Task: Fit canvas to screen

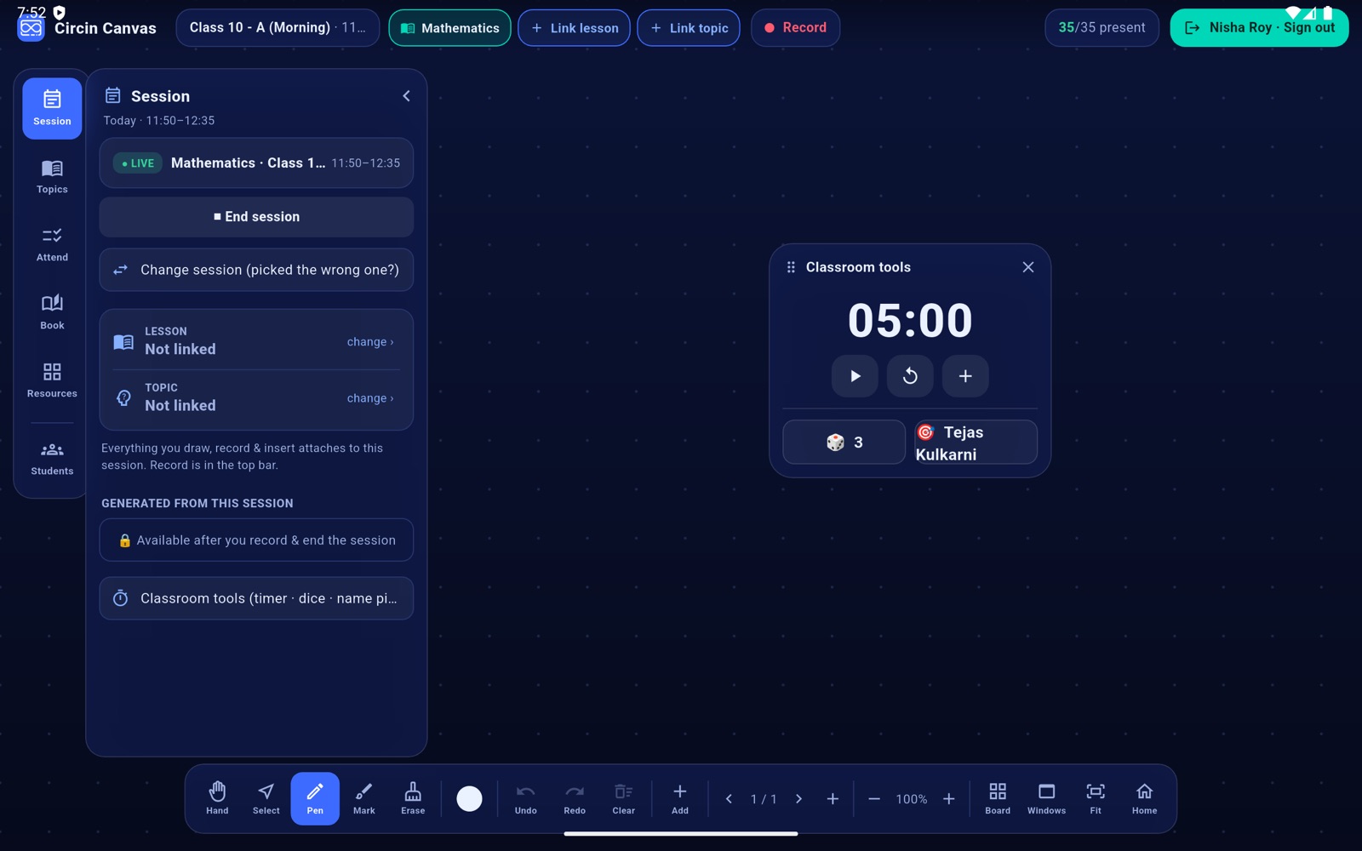Action: click(x=1096, y=798)
